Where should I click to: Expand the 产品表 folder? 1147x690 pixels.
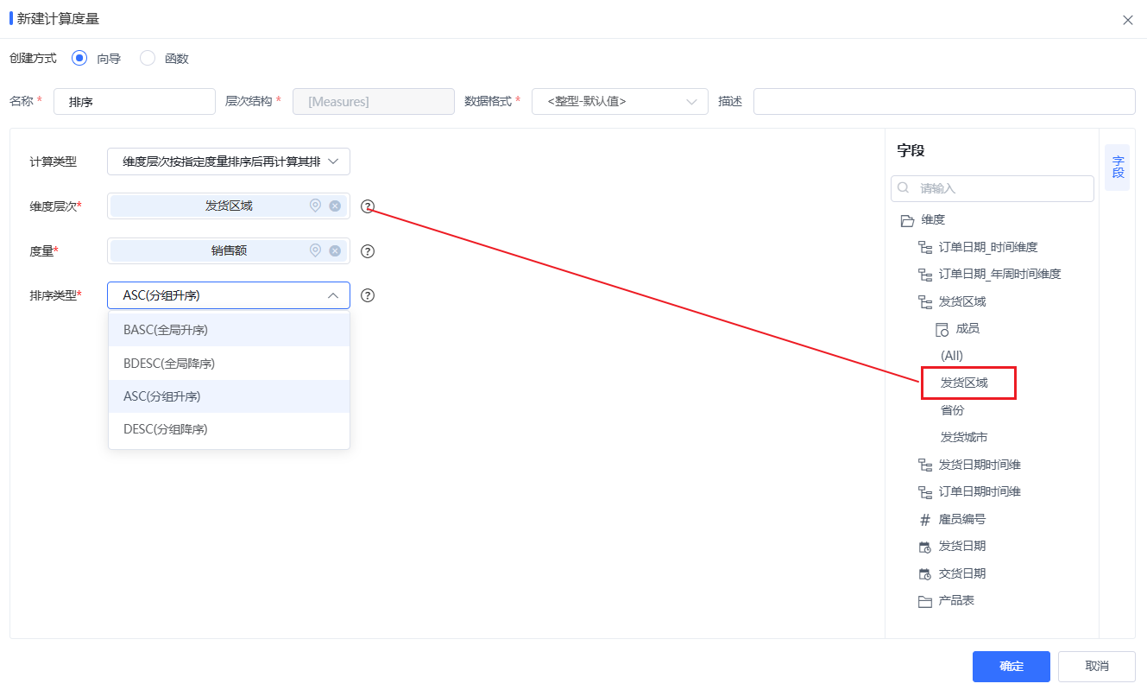[x=925, y=601]
